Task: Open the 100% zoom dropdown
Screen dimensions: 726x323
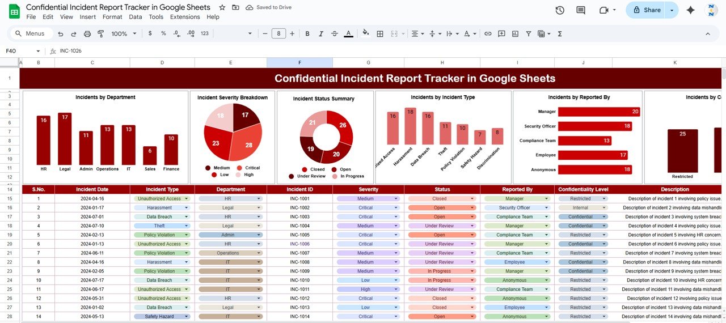Action: [x=123, y=34]
